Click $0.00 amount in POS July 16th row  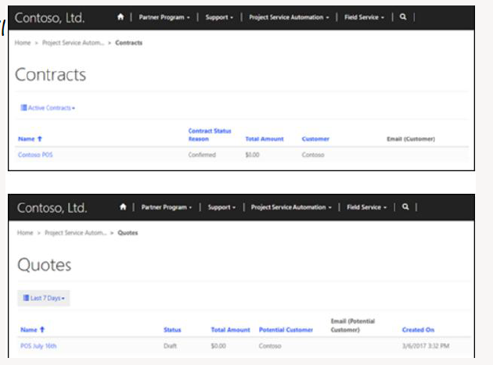tap(218, 345)
